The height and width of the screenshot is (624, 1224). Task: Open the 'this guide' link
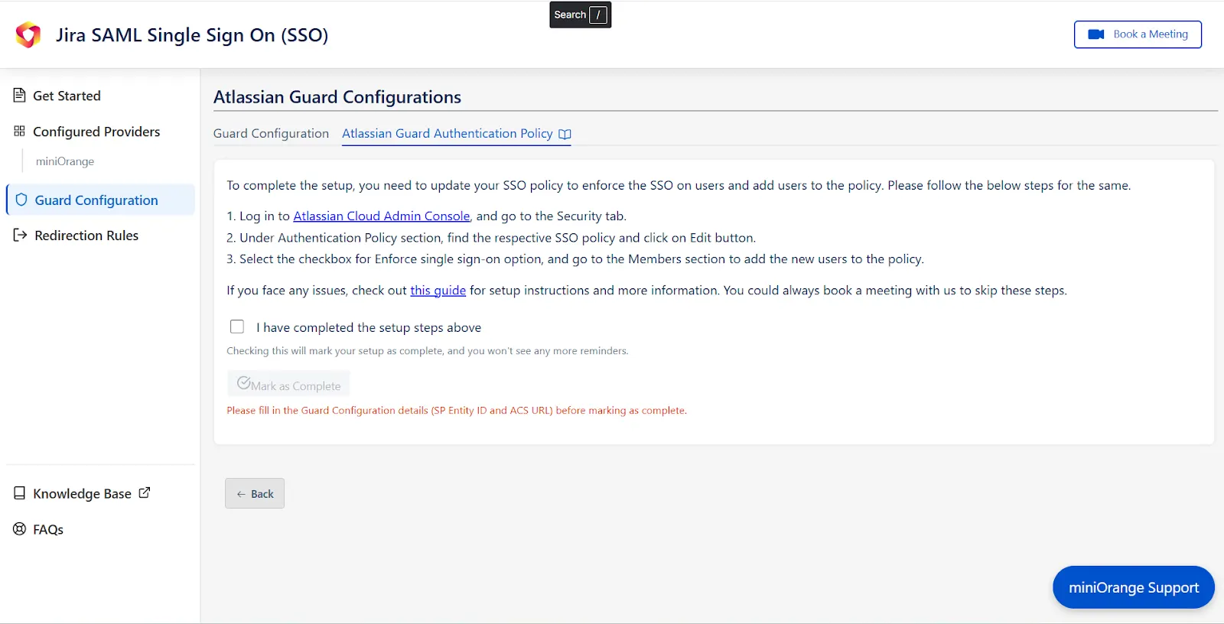pyautogui.click(x=438, y=290)
